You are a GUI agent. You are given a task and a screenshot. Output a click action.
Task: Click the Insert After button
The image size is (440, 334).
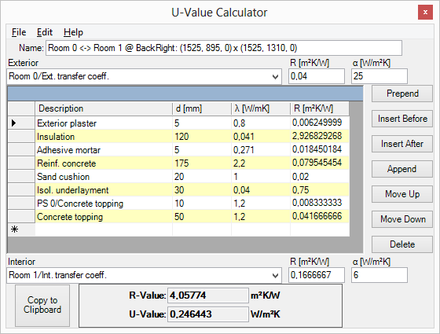coord(402,144)
